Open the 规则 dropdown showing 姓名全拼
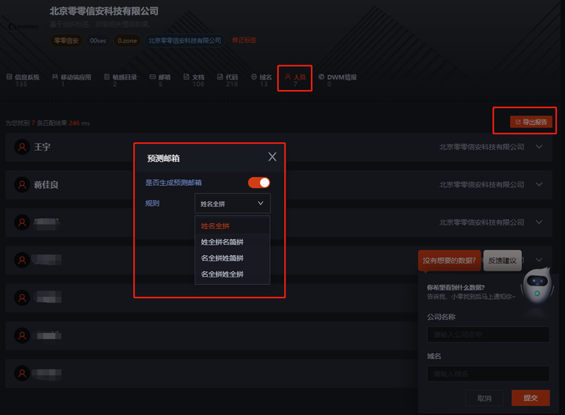The width and height of the screenshot is (565, 415). (232, 204)
